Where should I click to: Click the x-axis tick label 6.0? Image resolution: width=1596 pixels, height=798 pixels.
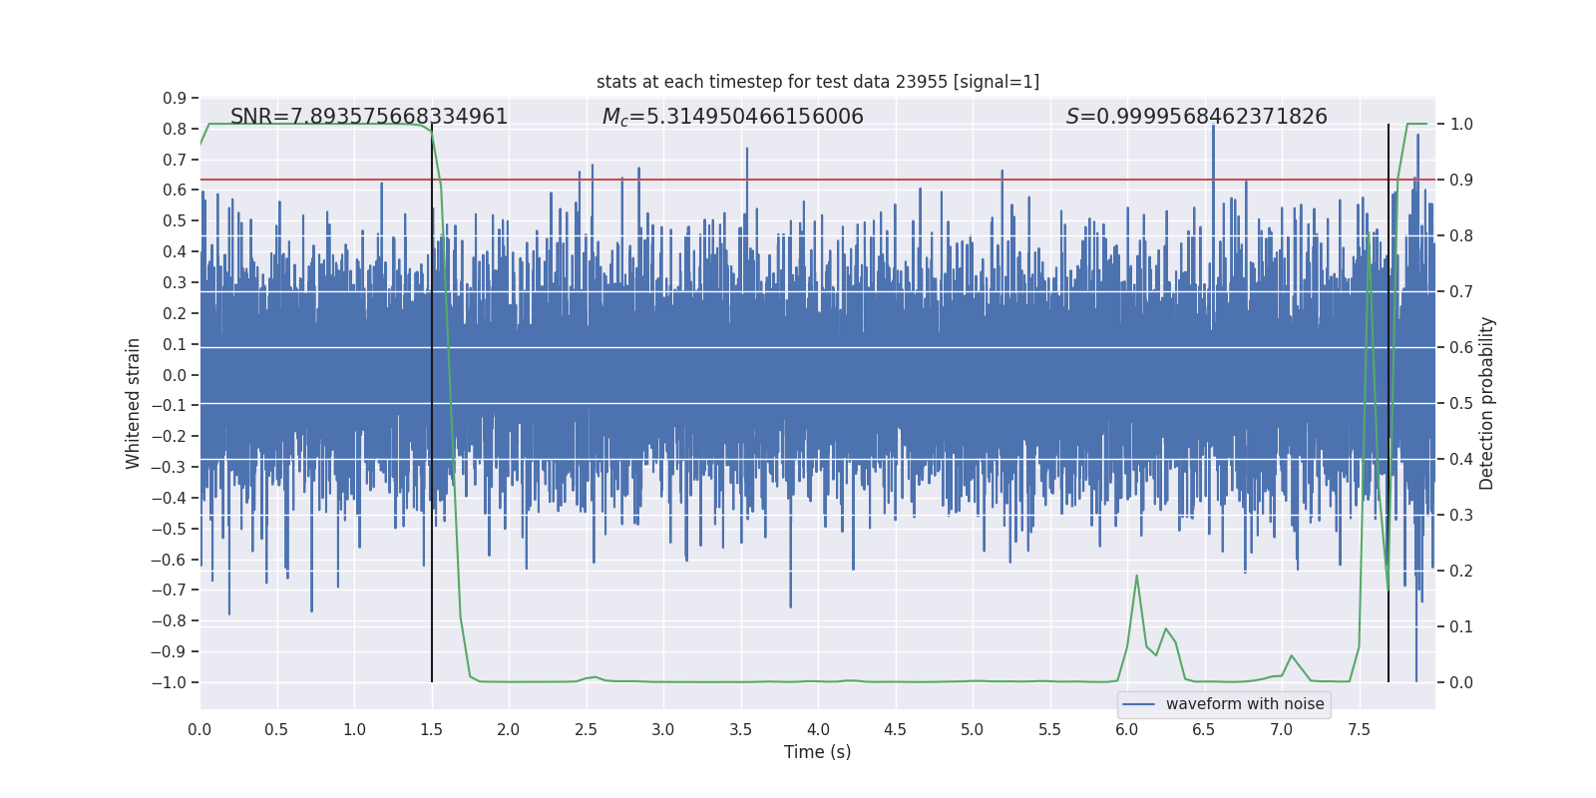1127,730
